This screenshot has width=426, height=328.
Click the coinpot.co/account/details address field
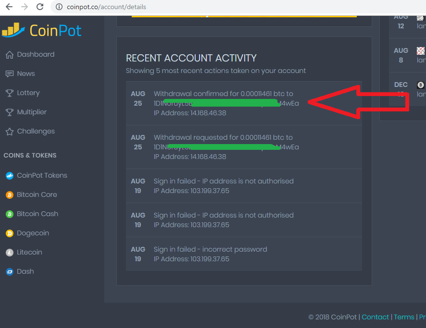(106, 7)
